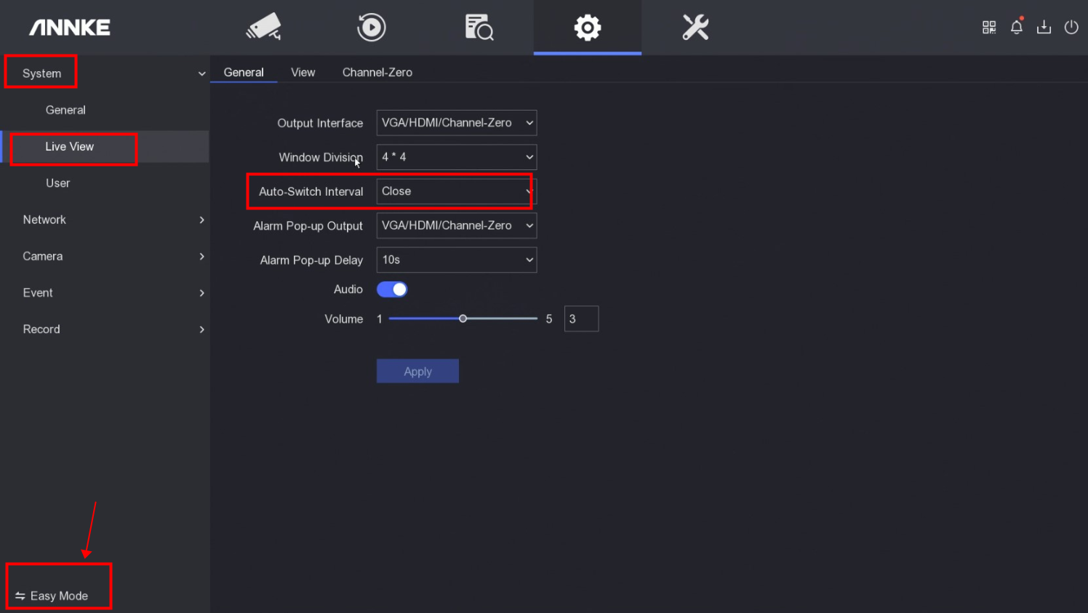Switch to Easy Mode
This screenshot has width=1088, height=613.
click(x=52, y=596)
